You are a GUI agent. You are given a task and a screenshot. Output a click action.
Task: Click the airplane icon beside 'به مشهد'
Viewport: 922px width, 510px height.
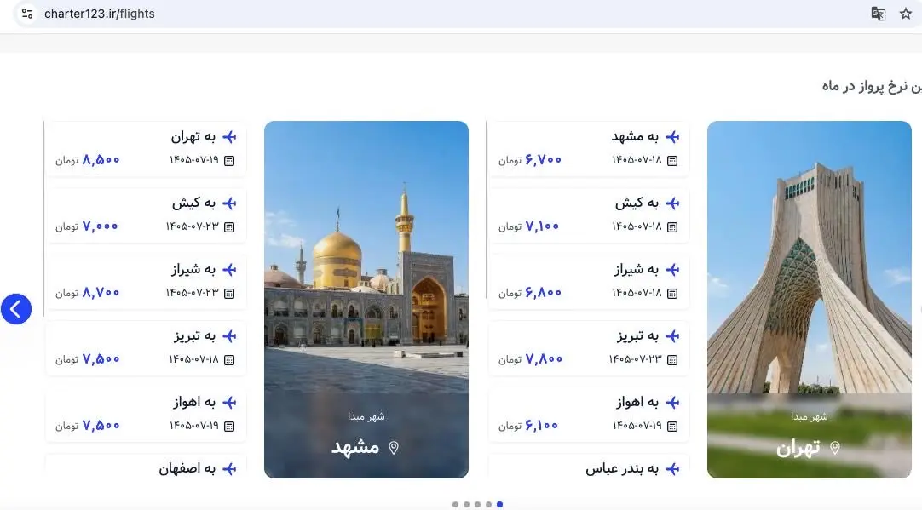click(x=672, y=137)
